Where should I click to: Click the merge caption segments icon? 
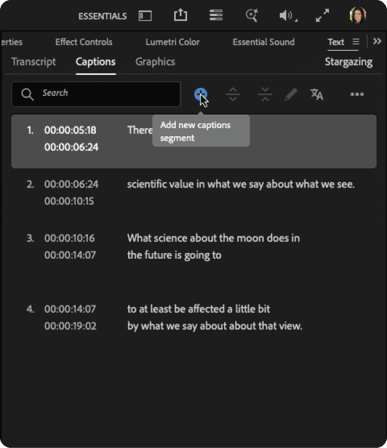tap(265, 94)
